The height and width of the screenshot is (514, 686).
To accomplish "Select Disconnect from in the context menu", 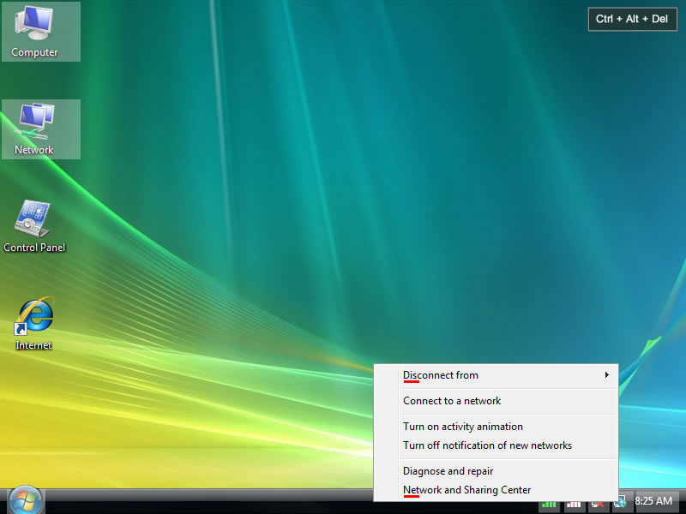I will [x=441, y=375].
